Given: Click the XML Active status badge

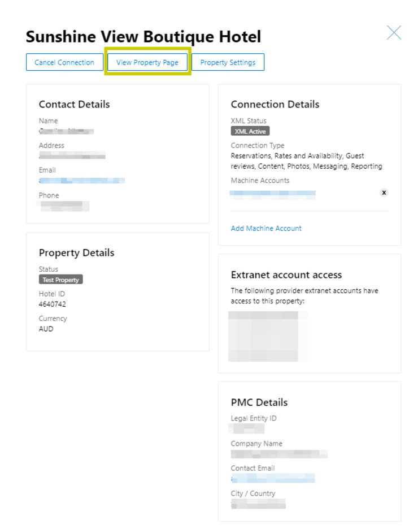Looking at the screenshot, I should pyautogui.click(x=250, y=131).
